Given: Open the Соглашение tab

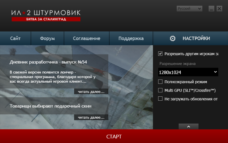Looking at the screenshot, I should tap(87, 38).
